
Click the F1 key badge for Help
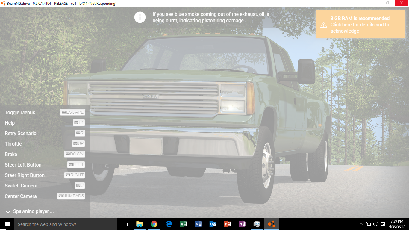pyautogui.click(x=79, y=123)
